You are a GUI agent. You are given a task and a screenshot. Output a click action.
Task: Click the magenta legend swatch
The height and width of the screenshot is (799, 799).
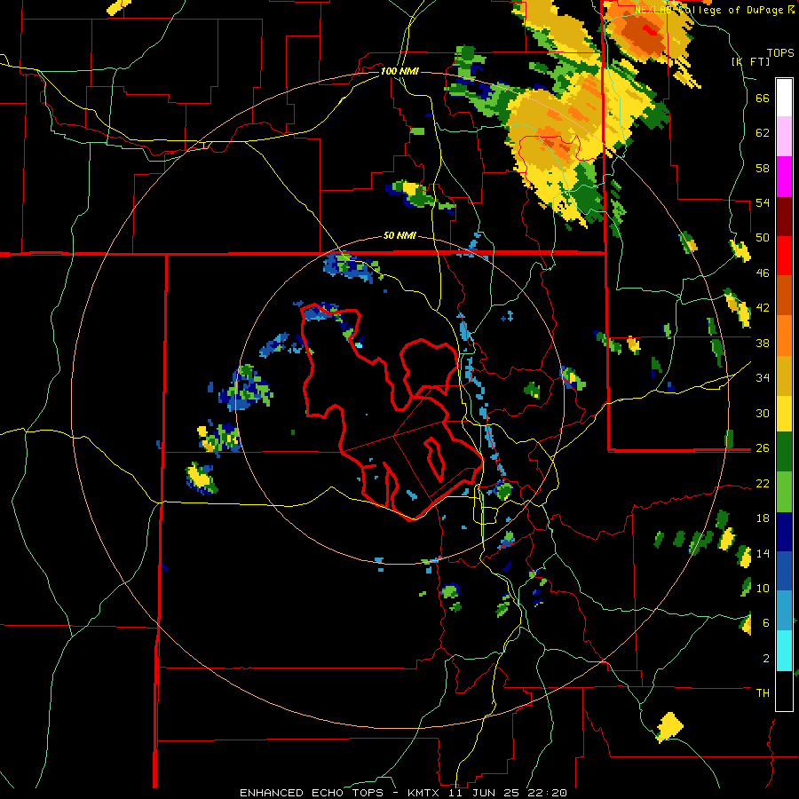[x=784, y=177]
